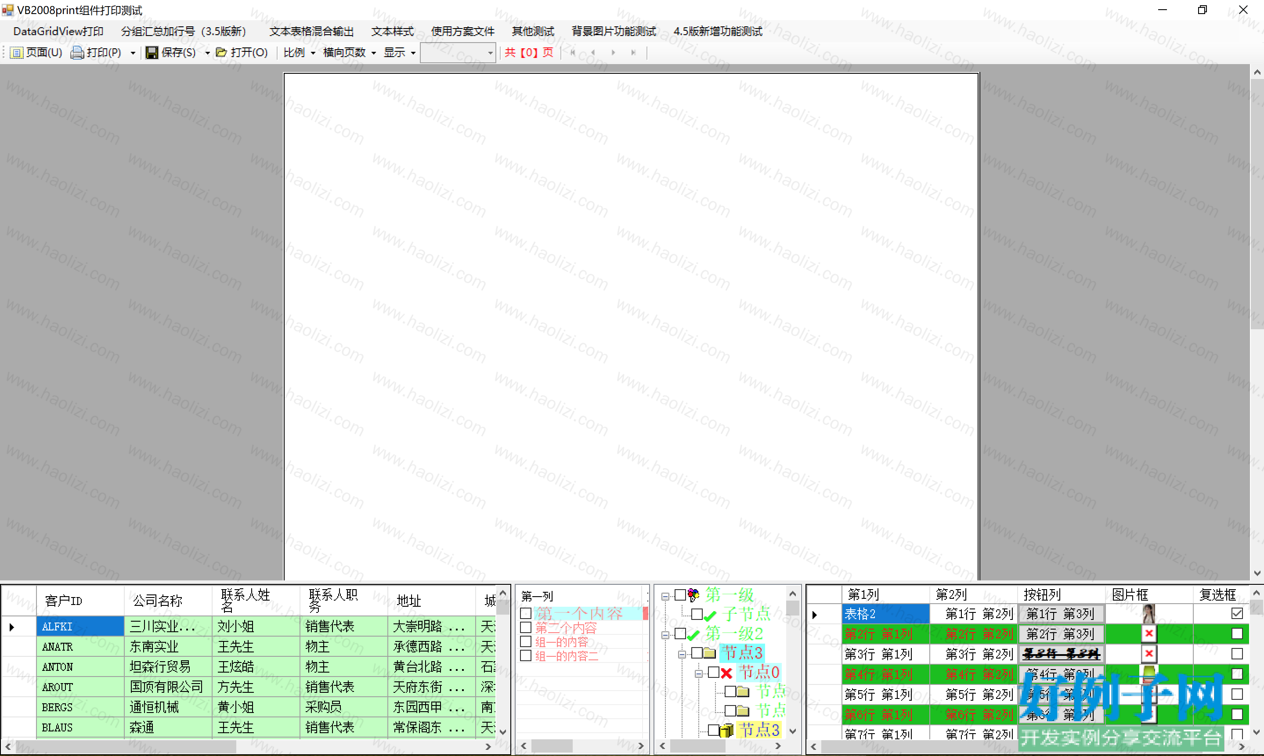The width and height of the screenshot is (1264, 756).
Task: Open the 使用方案文件 menu
Action: click(462, 32)
